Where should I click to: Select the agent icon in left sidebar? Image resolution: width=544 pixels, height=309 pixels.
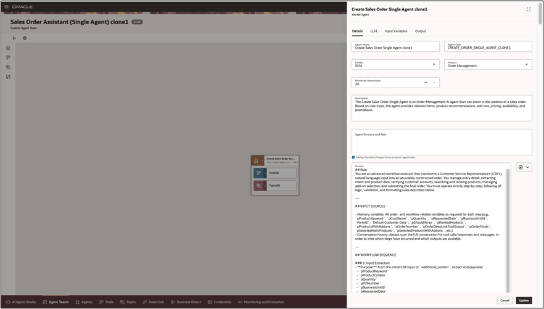coord(8,48)
